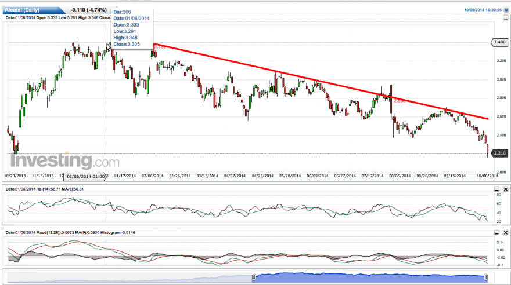Click the 3.400 price level marker
The width and height of the screenshot is (511, 285).
coord(499,42)
